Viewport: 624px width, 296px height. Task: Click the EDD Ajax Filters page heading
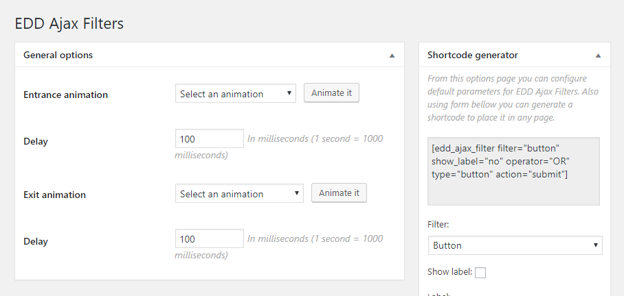tap(69, 23)
